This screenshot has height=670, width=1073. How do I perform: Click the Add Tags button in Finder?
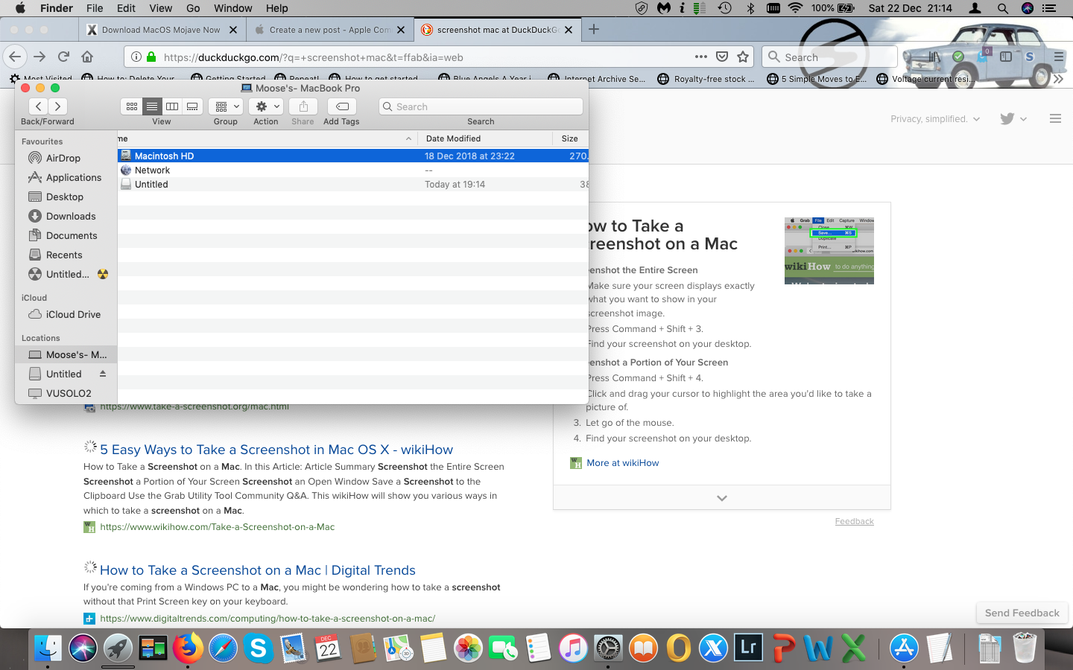342,106
